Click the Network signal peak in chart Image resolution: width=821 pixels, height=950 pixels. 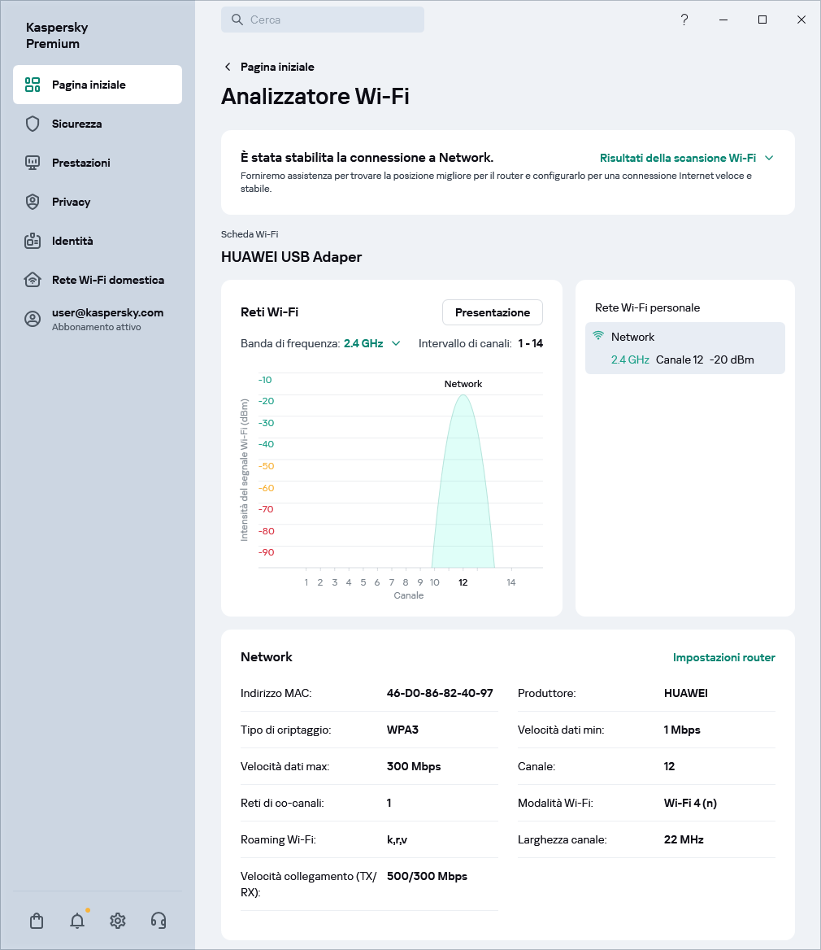tap(463, 399)
